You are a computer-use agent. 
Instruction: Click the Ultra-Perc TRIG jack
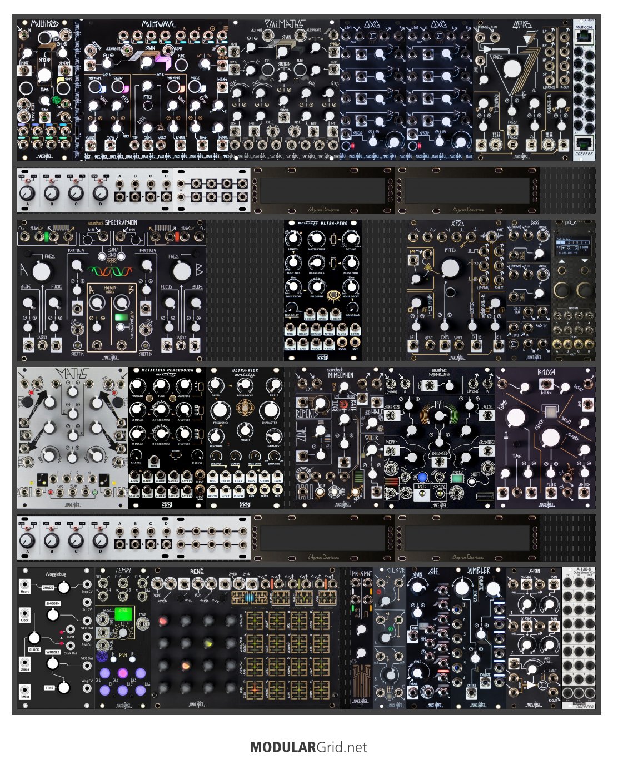(x=290, y=327)
